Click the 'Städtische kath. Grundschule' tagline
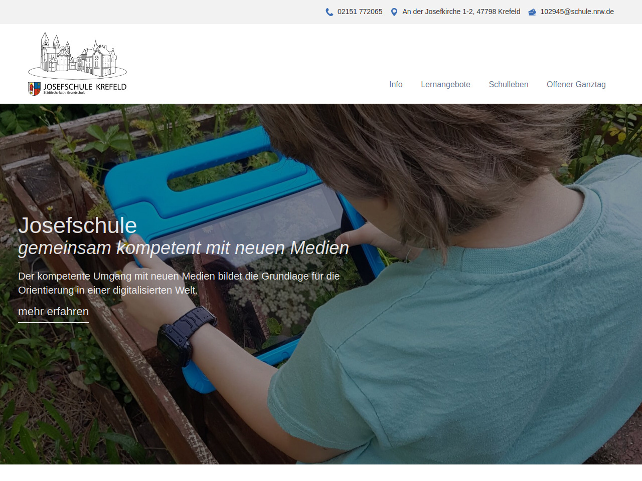Screen dimensions: 642x481 [x=64, y=93]
